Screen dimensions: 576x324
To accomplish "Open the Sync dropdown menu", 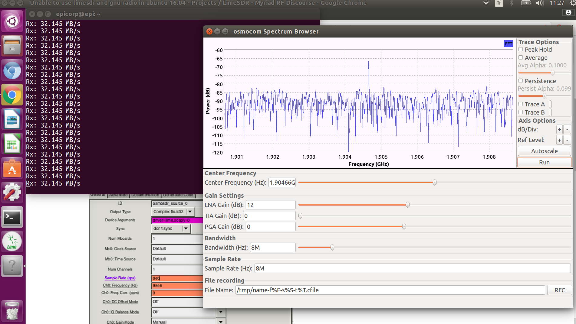I will (186, 228).
